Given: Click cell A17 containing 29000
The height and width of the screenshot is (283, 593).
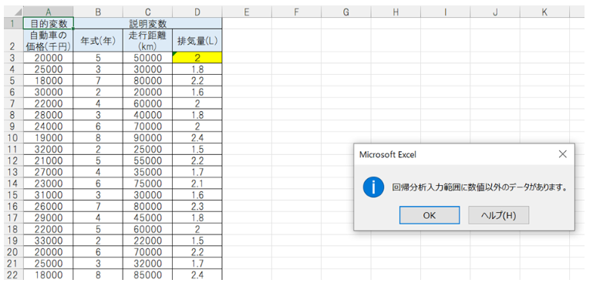Looking at the screenshot, I should click(49, 217).
